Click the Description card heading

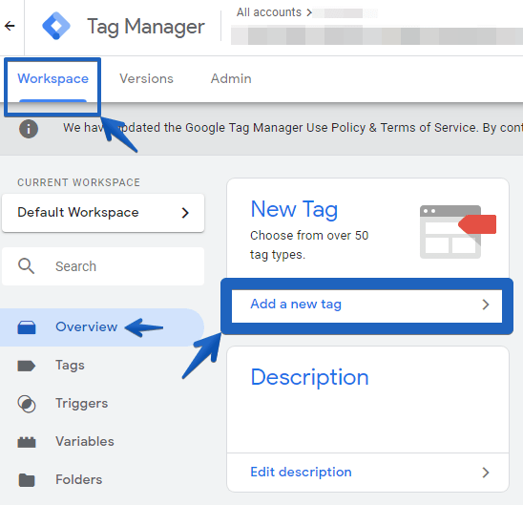[x=309, y=377]
